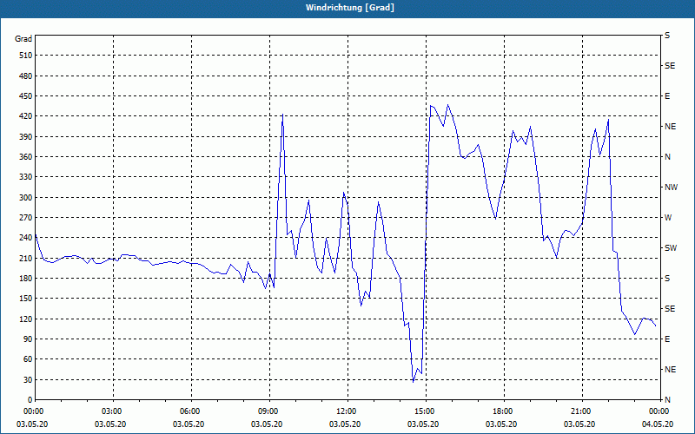Select the 240 y-axis value
This screenshot has height=434, width=695.
click(25, 238)
